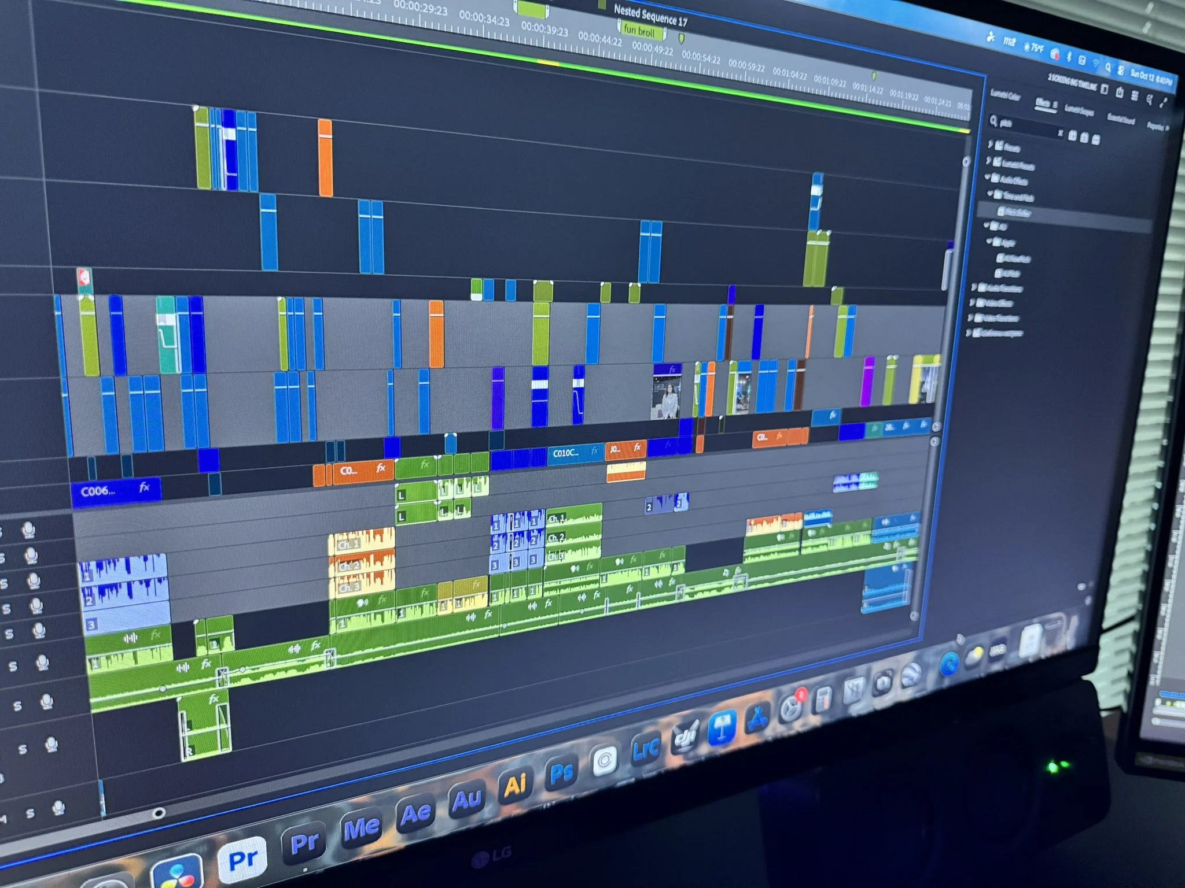This screenshot has height=888, width=1185.
Task: Open Adobe Audition dock icon
Action: 467,800
